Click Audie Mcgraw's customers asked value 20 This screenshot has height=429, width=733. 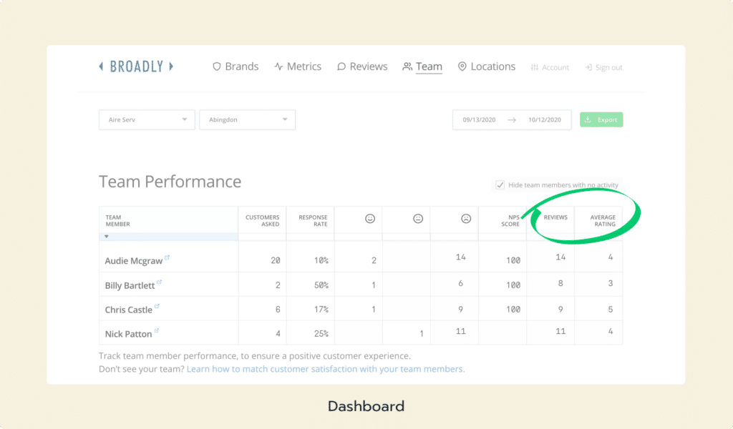(276, 260)
